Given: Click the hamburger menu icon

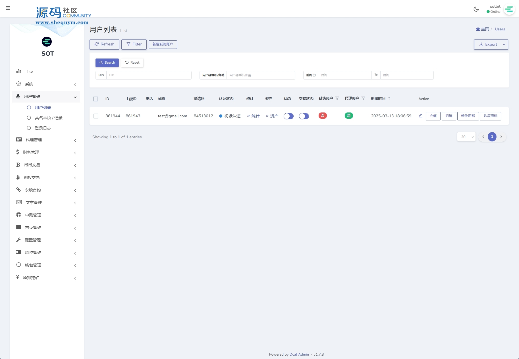Looking at the screenshot, I should 8,8.
